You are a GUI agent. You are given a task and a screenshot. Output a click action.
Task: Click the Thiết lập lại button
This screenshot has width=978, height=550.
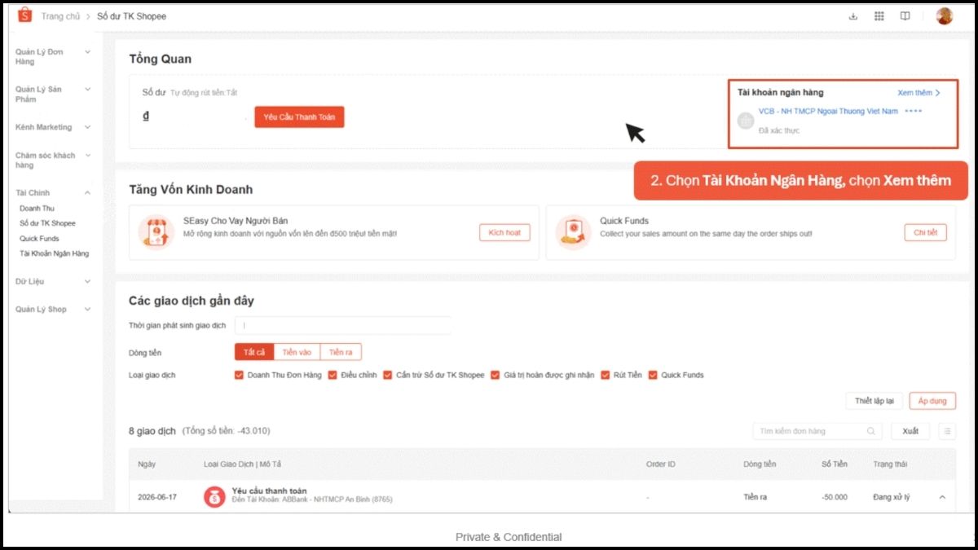click(874, 401)
